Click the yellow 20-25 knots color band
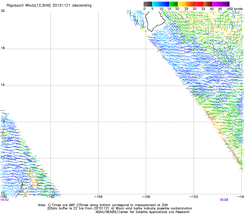Image resolution: width=244 pixels, height=214 pixels. click(182, 4)
